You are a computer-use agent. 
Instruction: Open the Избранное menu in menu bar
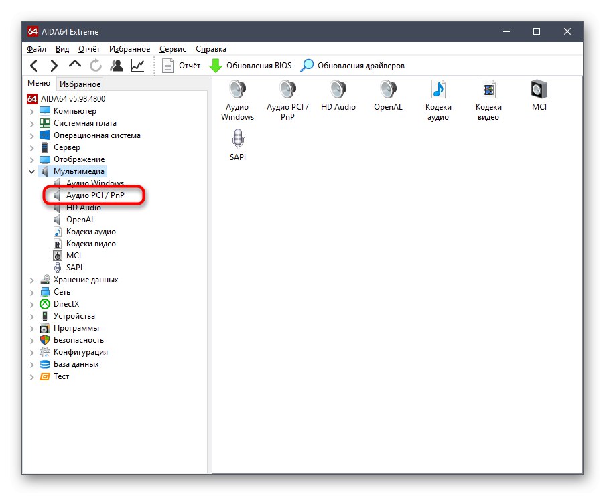[x=130, y=49]
